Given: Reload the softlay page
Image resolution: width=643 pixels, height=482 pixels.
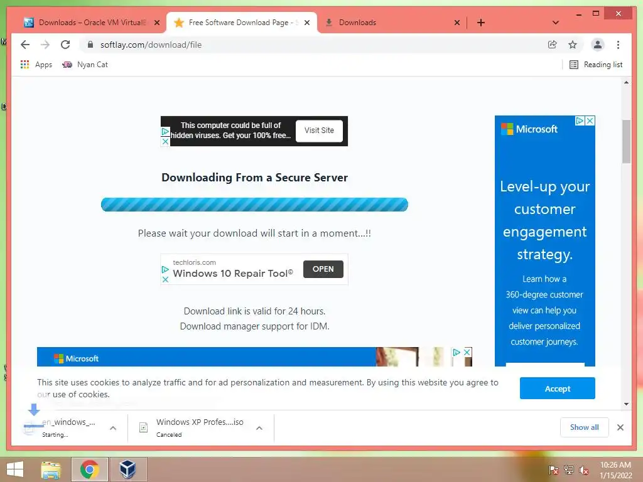Looking at the screenshot, I should tap(65, 45).
